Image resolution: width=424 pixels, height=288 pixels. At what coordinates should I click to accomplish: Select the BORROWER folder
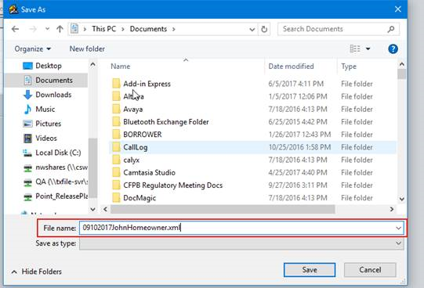pyautogui.click(x=143, y=135)
